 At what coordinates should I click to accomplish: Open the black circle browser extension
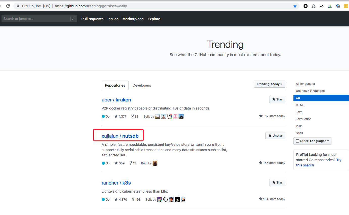coord(306,6)
